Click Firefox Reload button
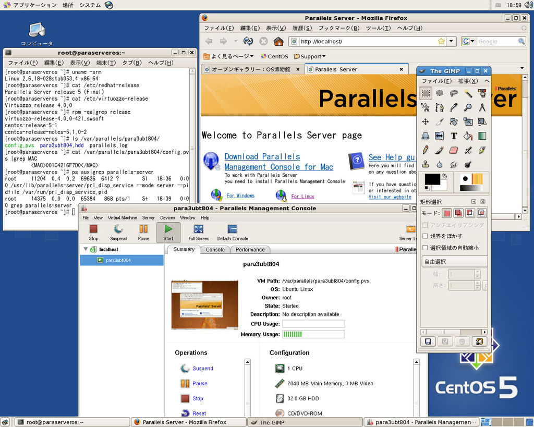 [248, 41]
